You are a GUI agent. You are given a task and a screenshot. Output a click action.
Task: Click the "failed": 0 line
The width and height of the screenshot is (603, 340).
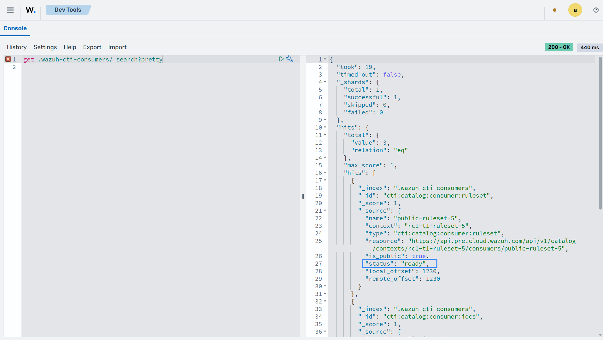[x=363, y=112]
